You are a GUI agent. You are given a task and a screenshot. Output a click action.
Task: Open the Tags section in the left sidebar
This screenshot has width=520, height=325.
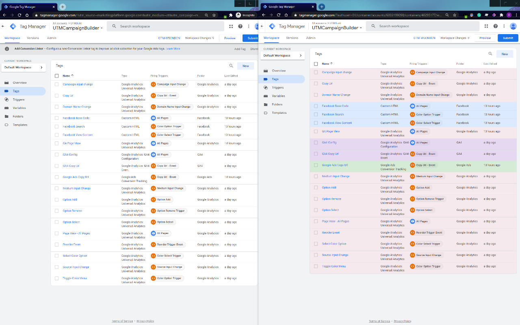click(x=276, y=79)
